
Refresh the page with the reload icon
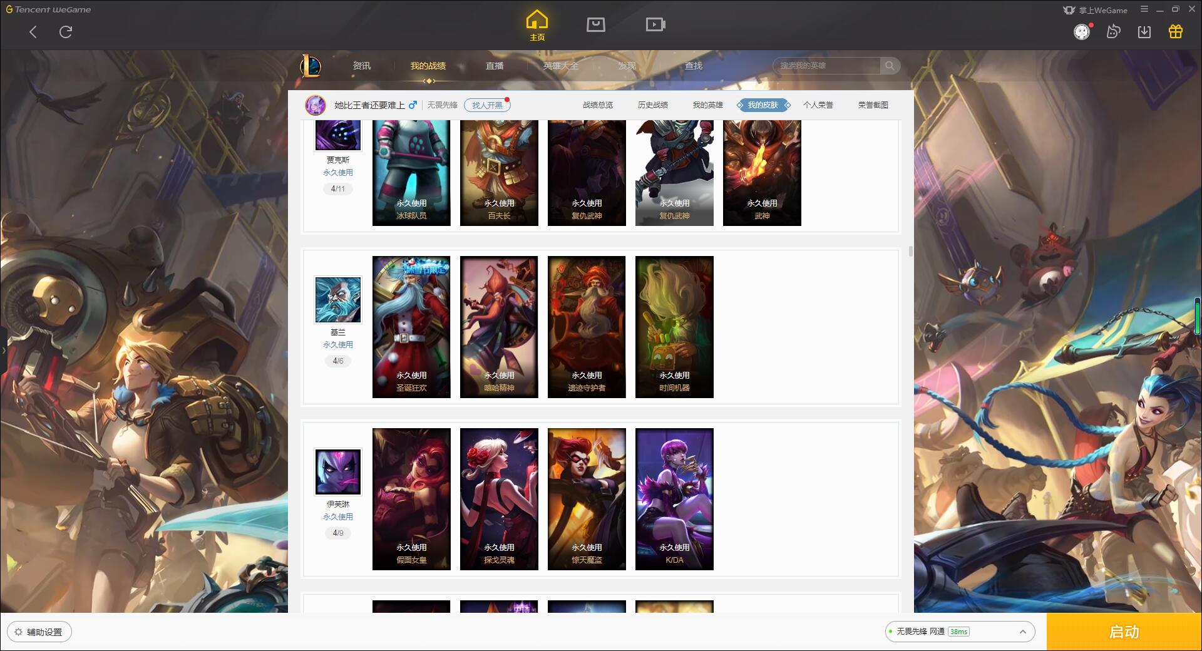pyautogui.click(x=66, y=32)
